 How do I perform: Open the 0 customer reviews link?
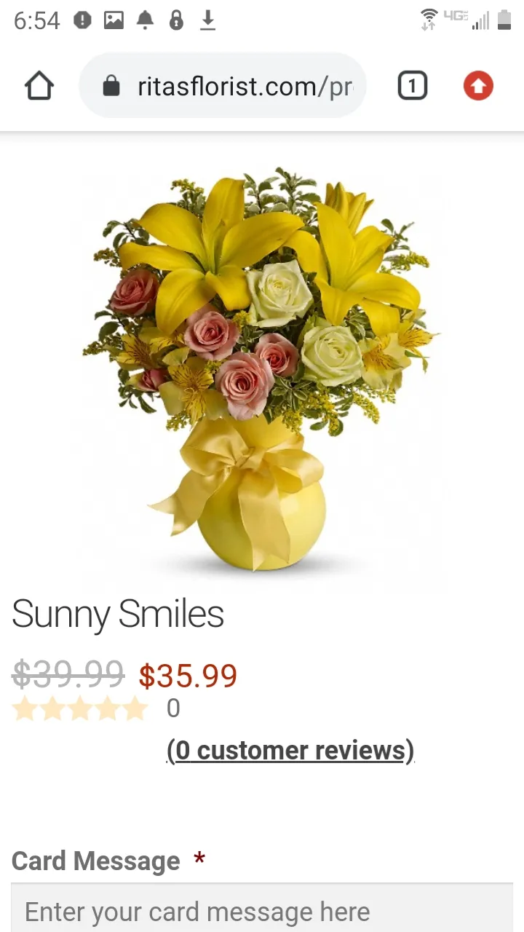[x=290, y=750]
